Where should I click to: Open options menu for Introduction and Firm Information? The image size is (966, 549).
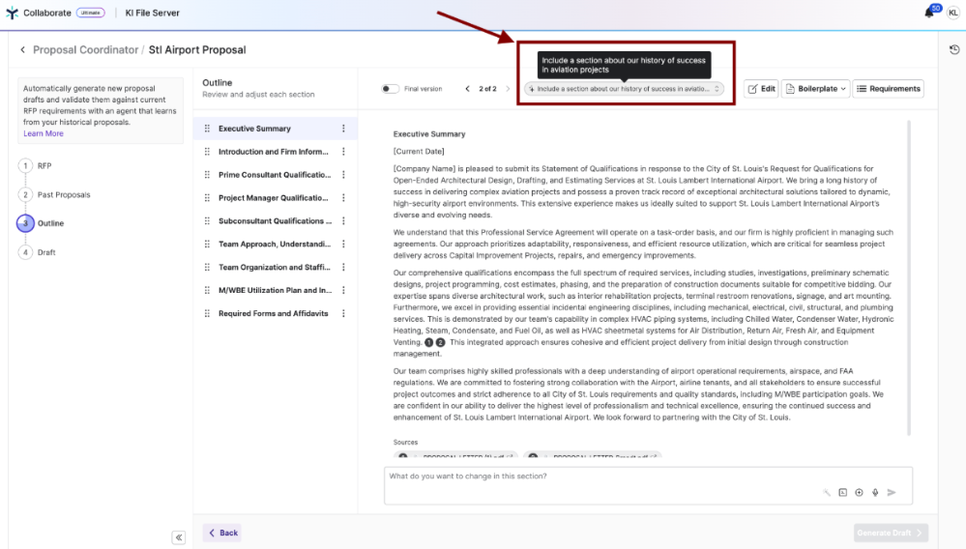tap(344, 152)
